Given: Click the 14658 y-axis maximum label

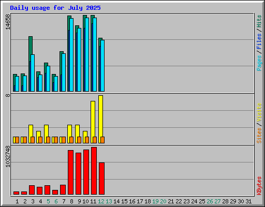Looking at the screenshot, I should pyautogui.click(x=8, y=22).
